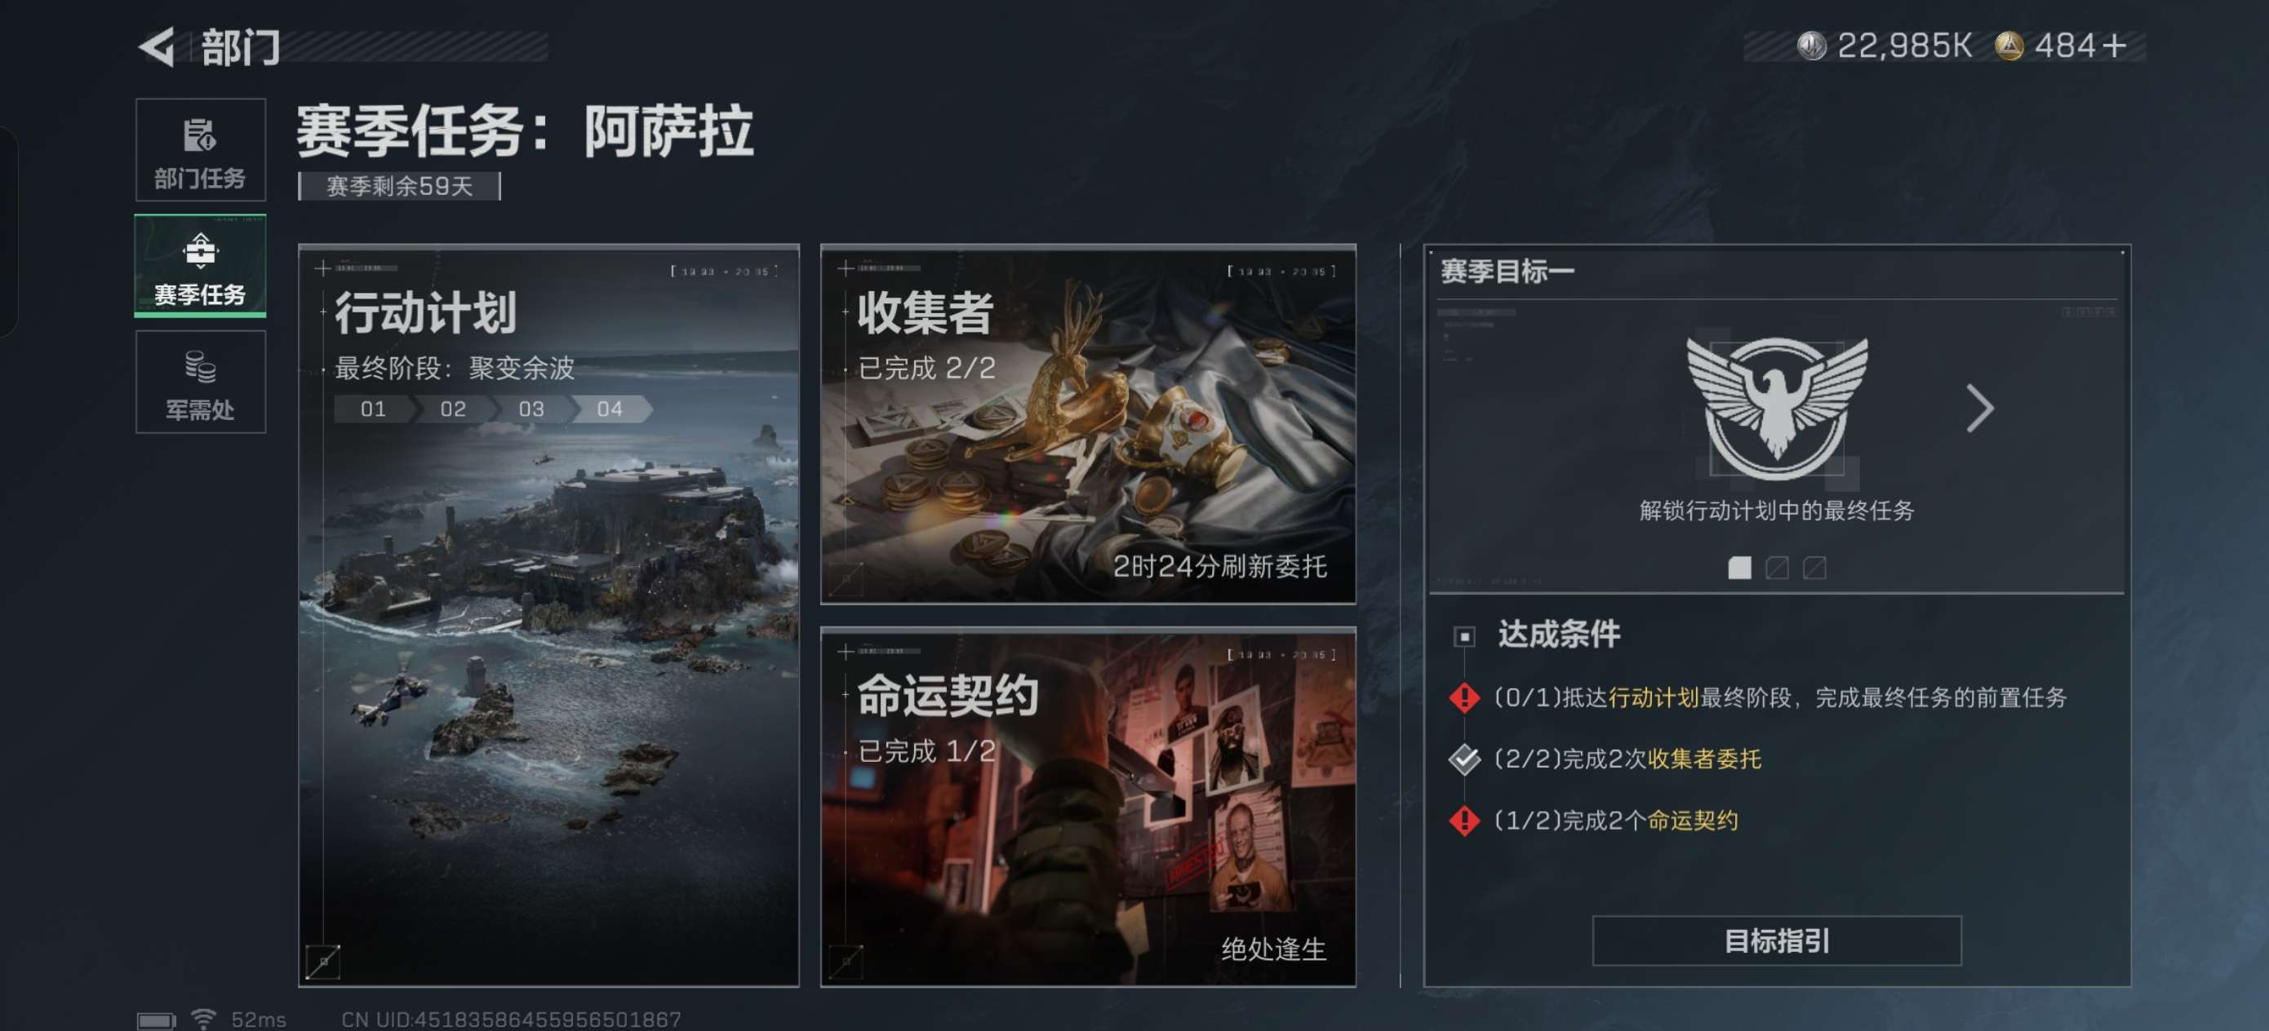Click the red diamond icon beside 命运契约 condition

pos(1464,821)
